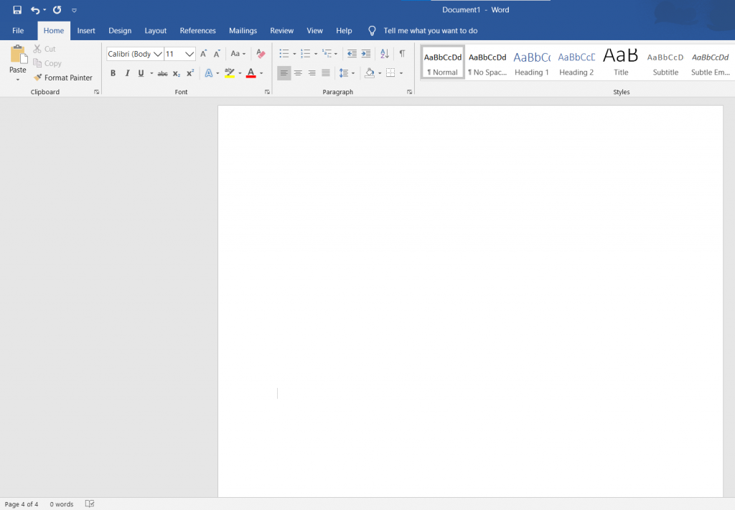Select center text alignment
This screenshot has height=510, width=735.
[x=298, y=73]
